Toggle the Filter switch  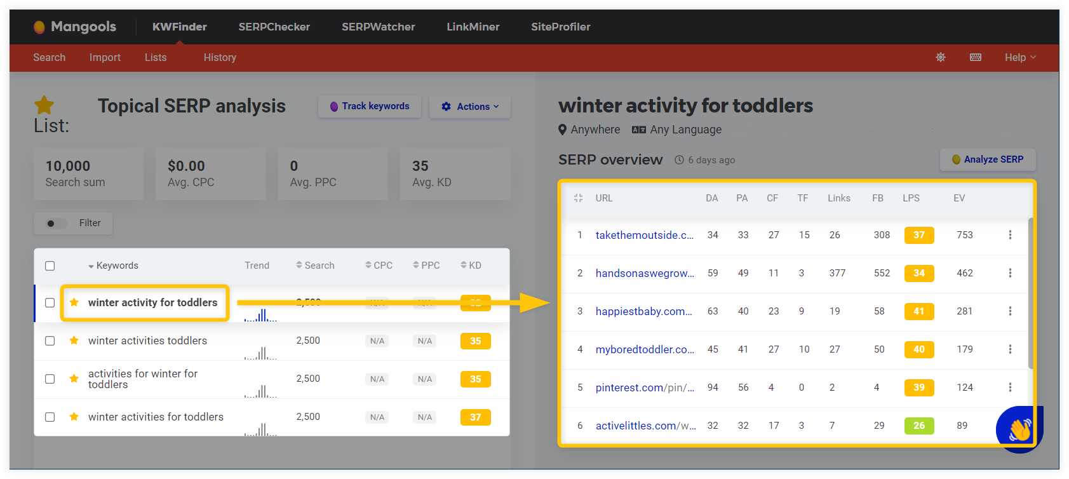coord(56,223)
